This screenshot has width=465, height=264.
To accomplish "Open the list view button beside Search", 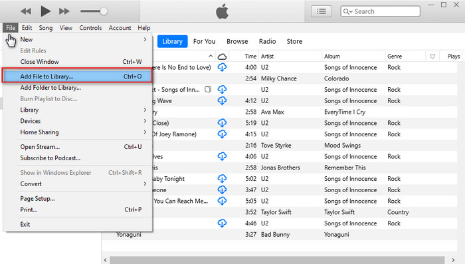I will tap(321, 11).
